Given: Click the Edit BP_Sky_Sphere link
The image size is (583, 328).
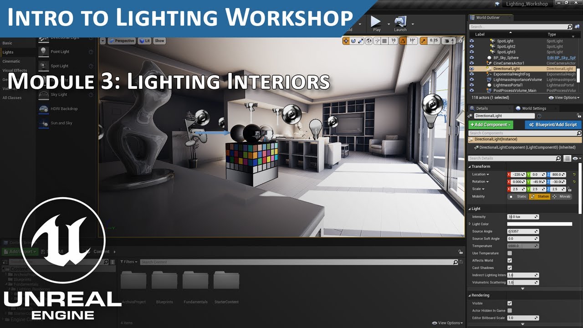Looking at the screenshot, I should pos(562,58).
